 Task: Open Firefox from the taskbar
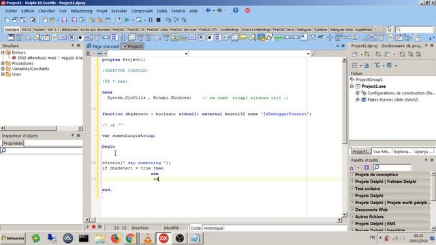[x=115, y=238]
